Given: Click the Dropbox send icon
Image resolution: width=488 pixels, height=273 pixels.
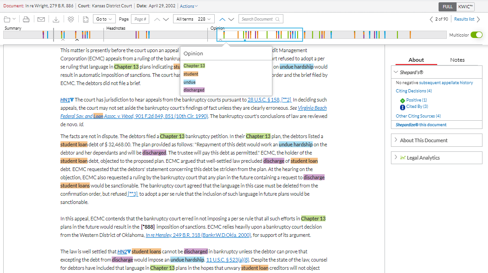Looking at the screenshot, I should pos(70,19).
